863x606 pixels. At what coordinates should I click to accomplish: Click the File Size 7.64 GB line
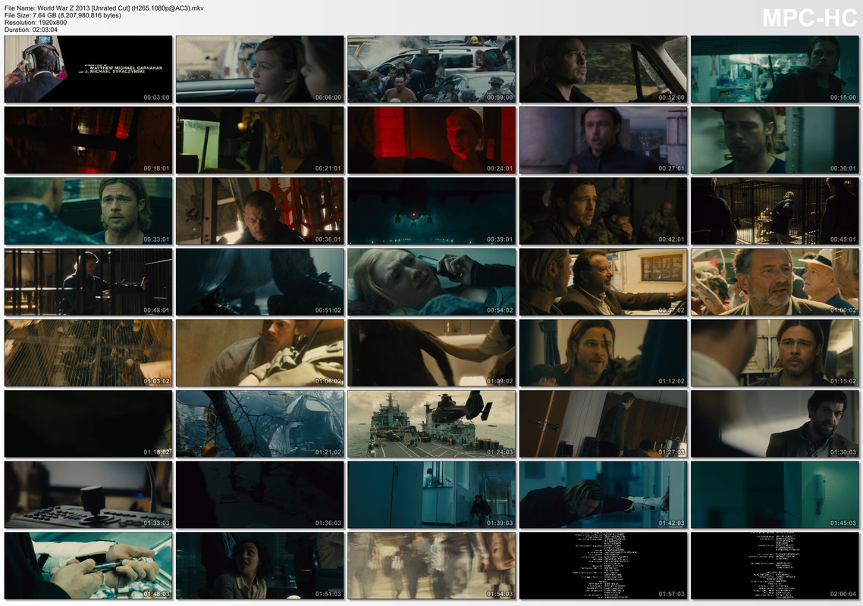(x=63, y=15)
